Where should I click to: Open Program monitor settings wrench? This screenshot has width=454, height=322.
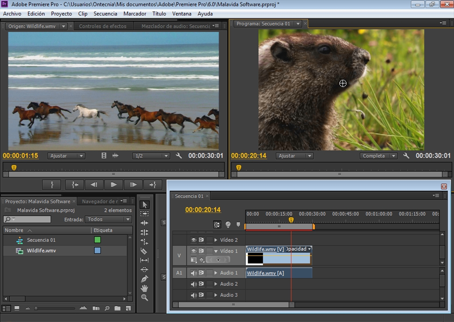[x=406, y=155]
